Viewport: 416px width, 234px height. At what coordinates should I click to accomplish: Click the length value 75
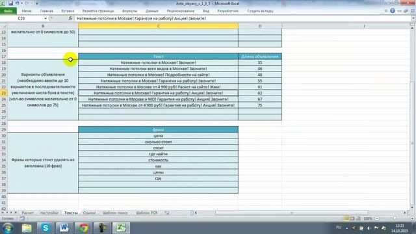tap(260, 105)
